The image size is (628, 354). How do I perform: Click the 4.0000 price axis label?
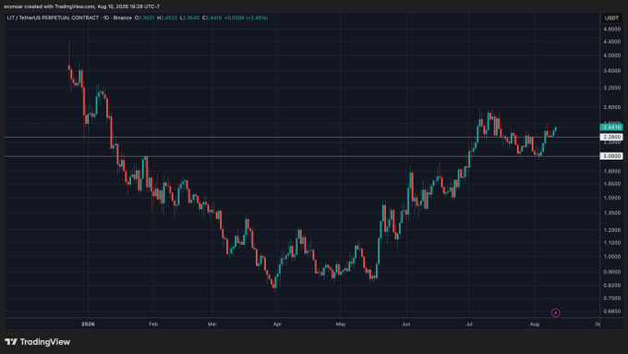tap(611, 55)
